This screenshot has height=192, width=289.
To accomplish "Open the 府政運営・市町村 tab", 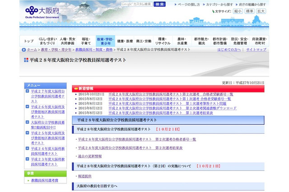I will pos(260,41).
